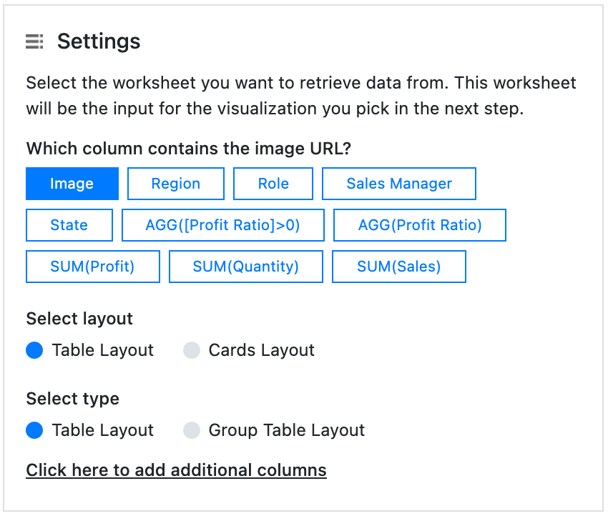
Task: Click the 'Select layout' section label
Action: (79, 318)
